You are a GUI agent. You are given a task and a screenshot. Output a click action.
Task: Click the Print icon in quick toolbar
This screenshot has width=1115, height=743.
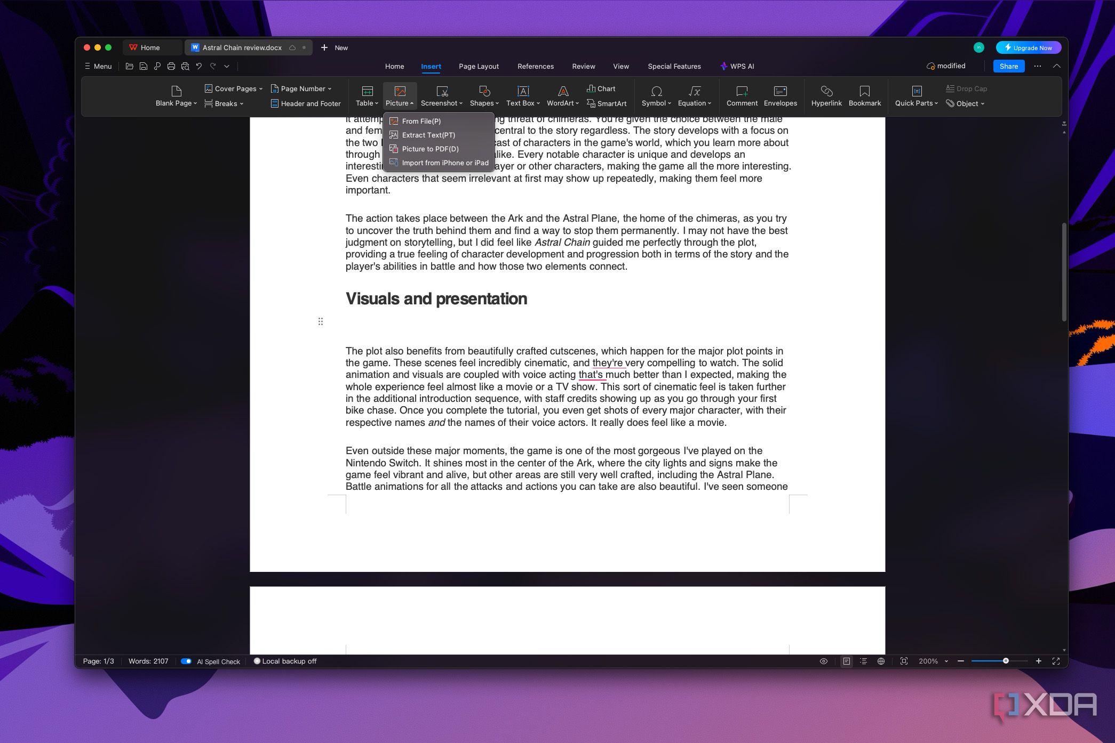click(x=171, y=66)
